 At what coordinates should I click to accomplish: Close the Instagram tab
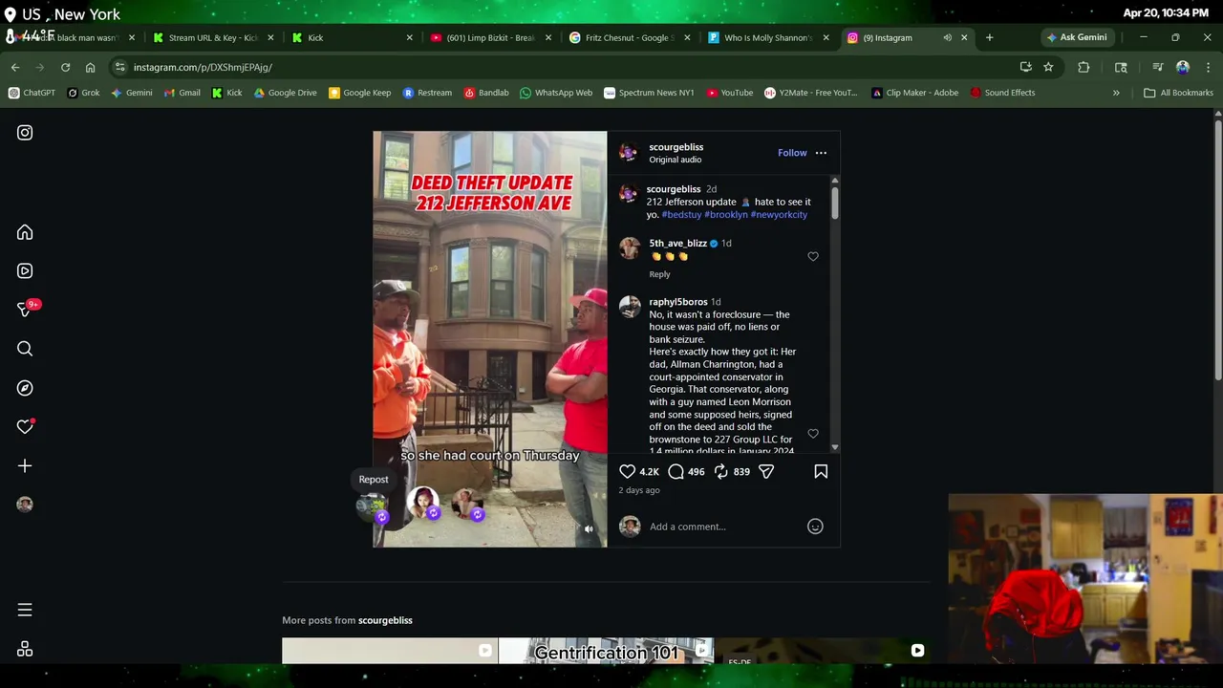(x=964, y=37)
